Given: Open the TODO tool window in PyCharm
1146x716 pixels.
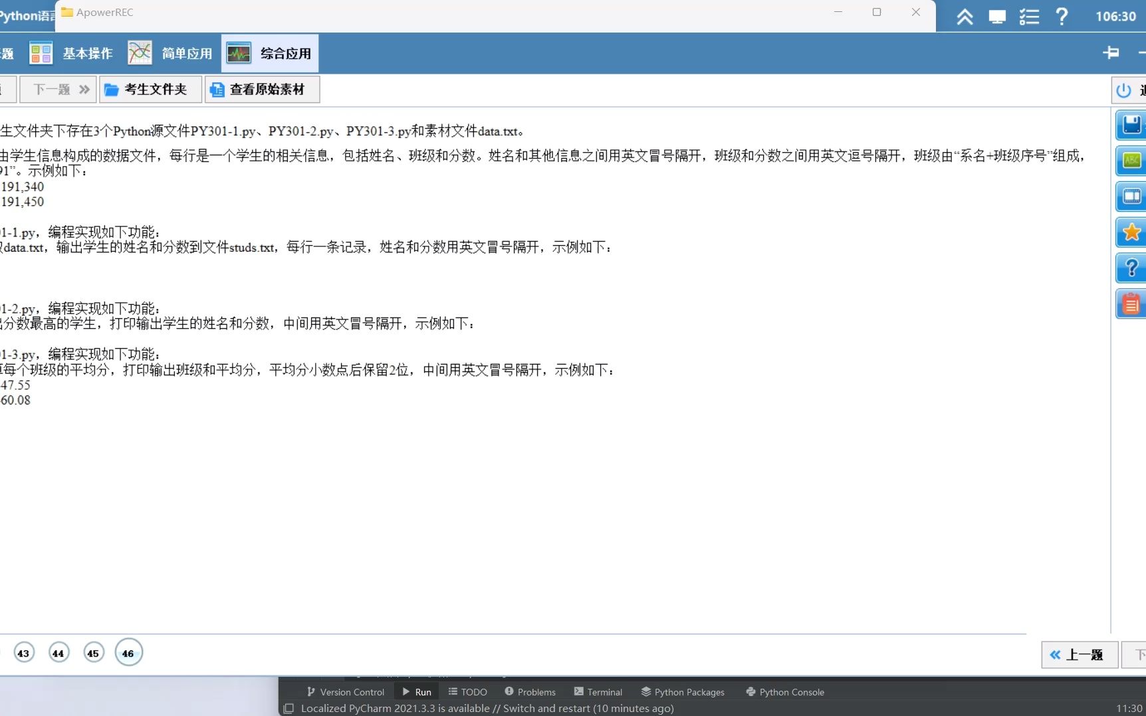Looking at the screenshot, I should coord(467,691).
